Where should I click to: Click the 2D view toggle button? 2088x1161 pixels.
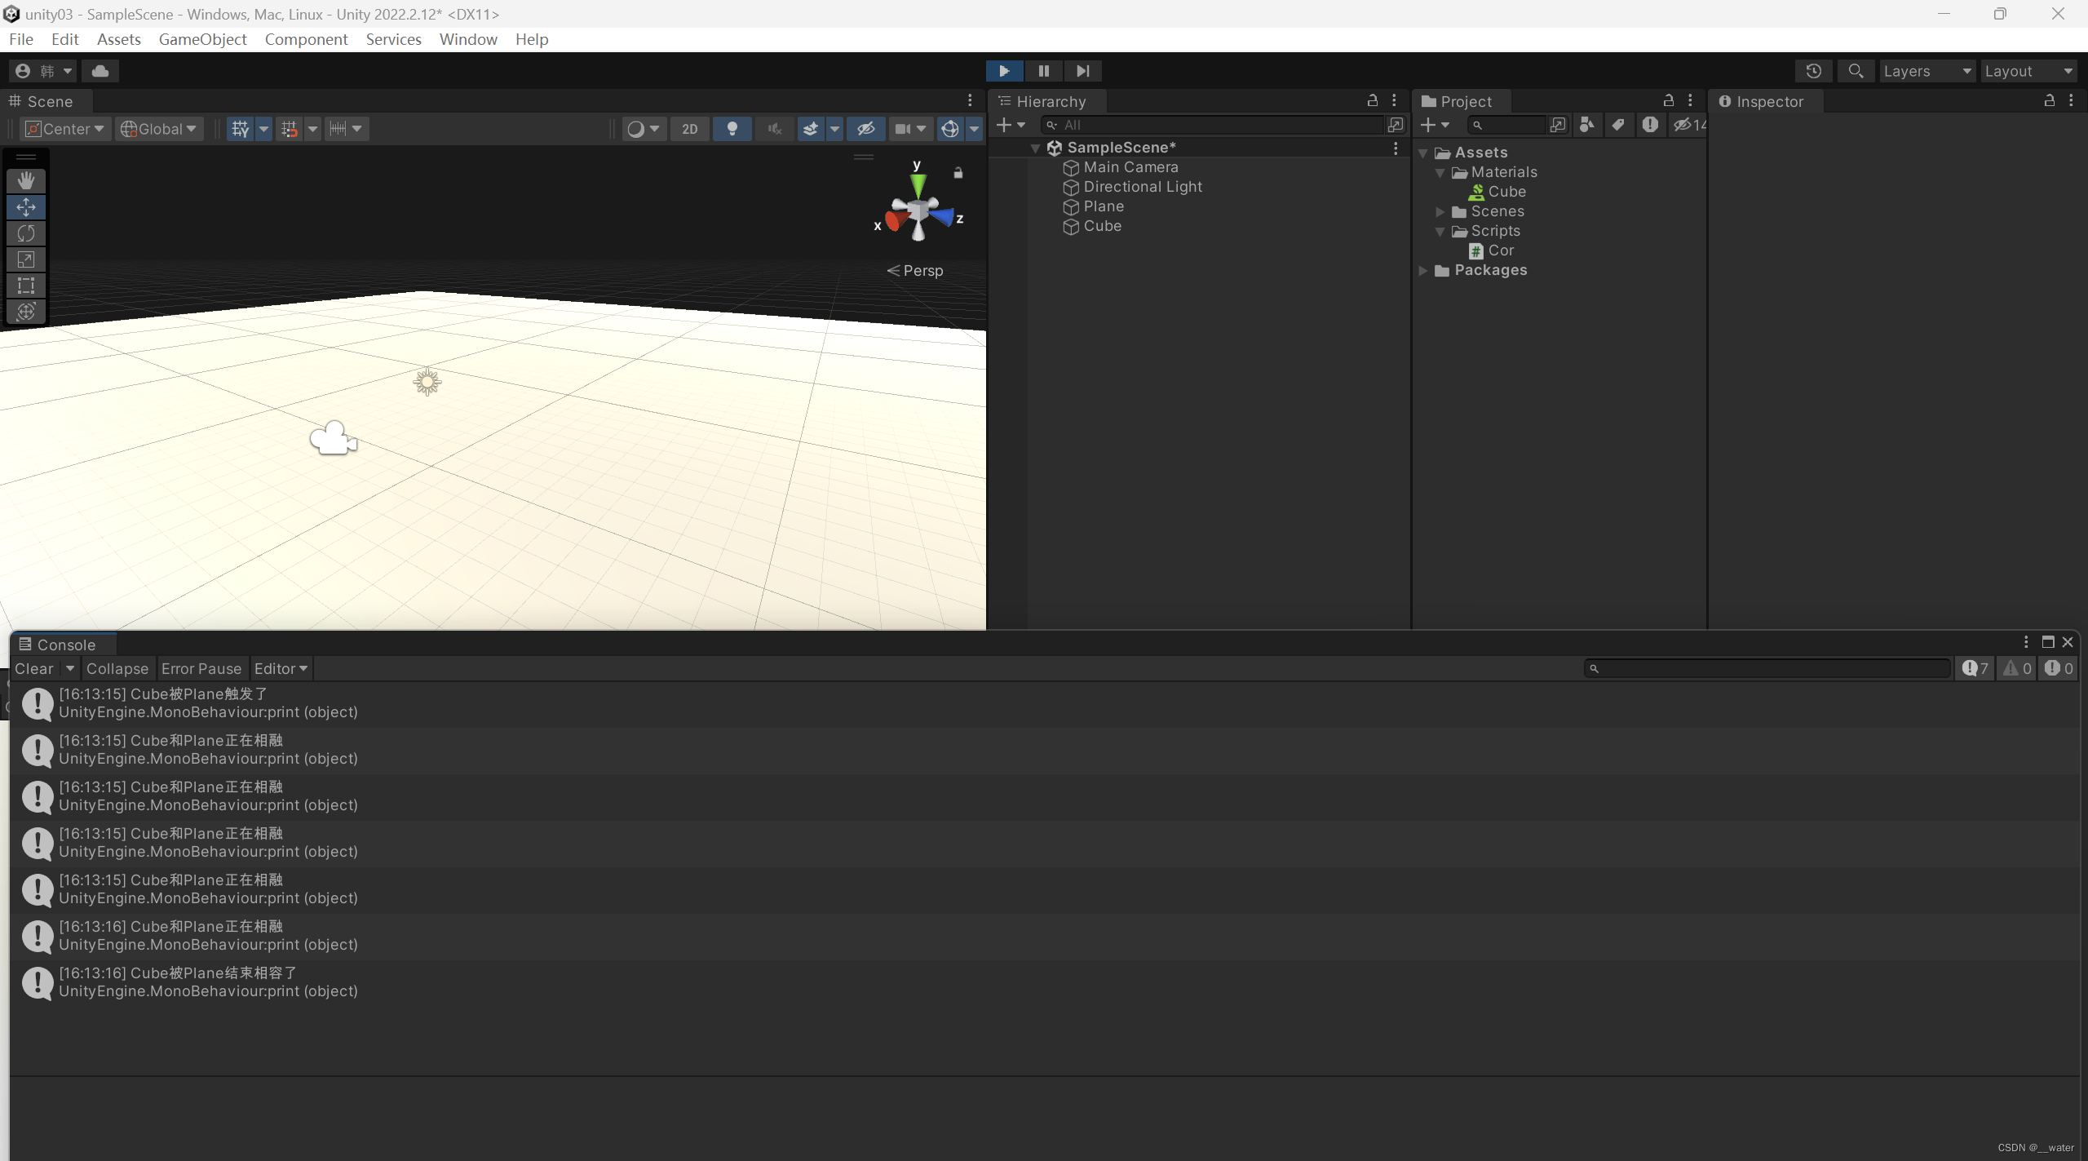689,129
